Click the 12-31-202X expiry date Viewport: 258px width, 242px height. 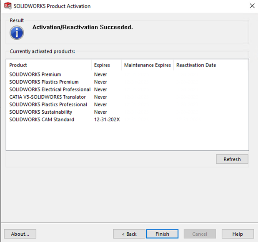click(x=107, y=120)
